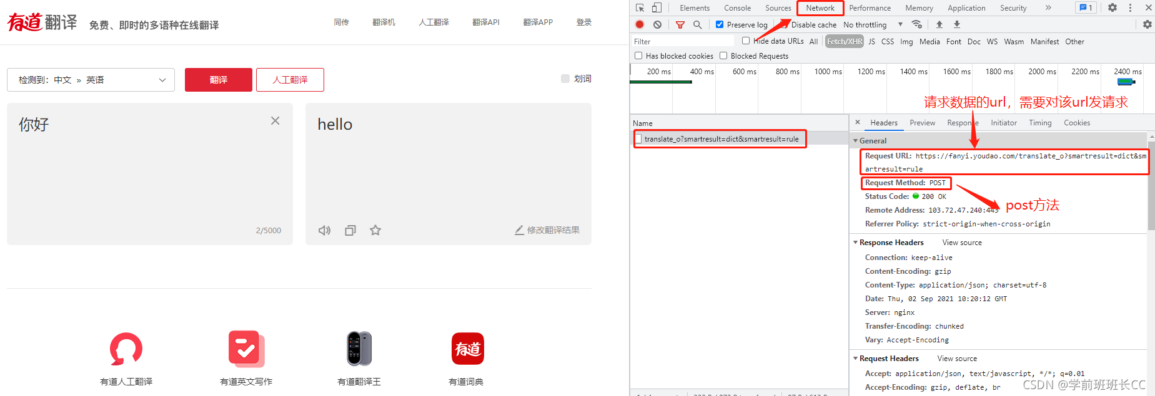Viewport: 1155px width, 396px height.
Task: Switch to the Elements tab
Action: pos(695,8)
